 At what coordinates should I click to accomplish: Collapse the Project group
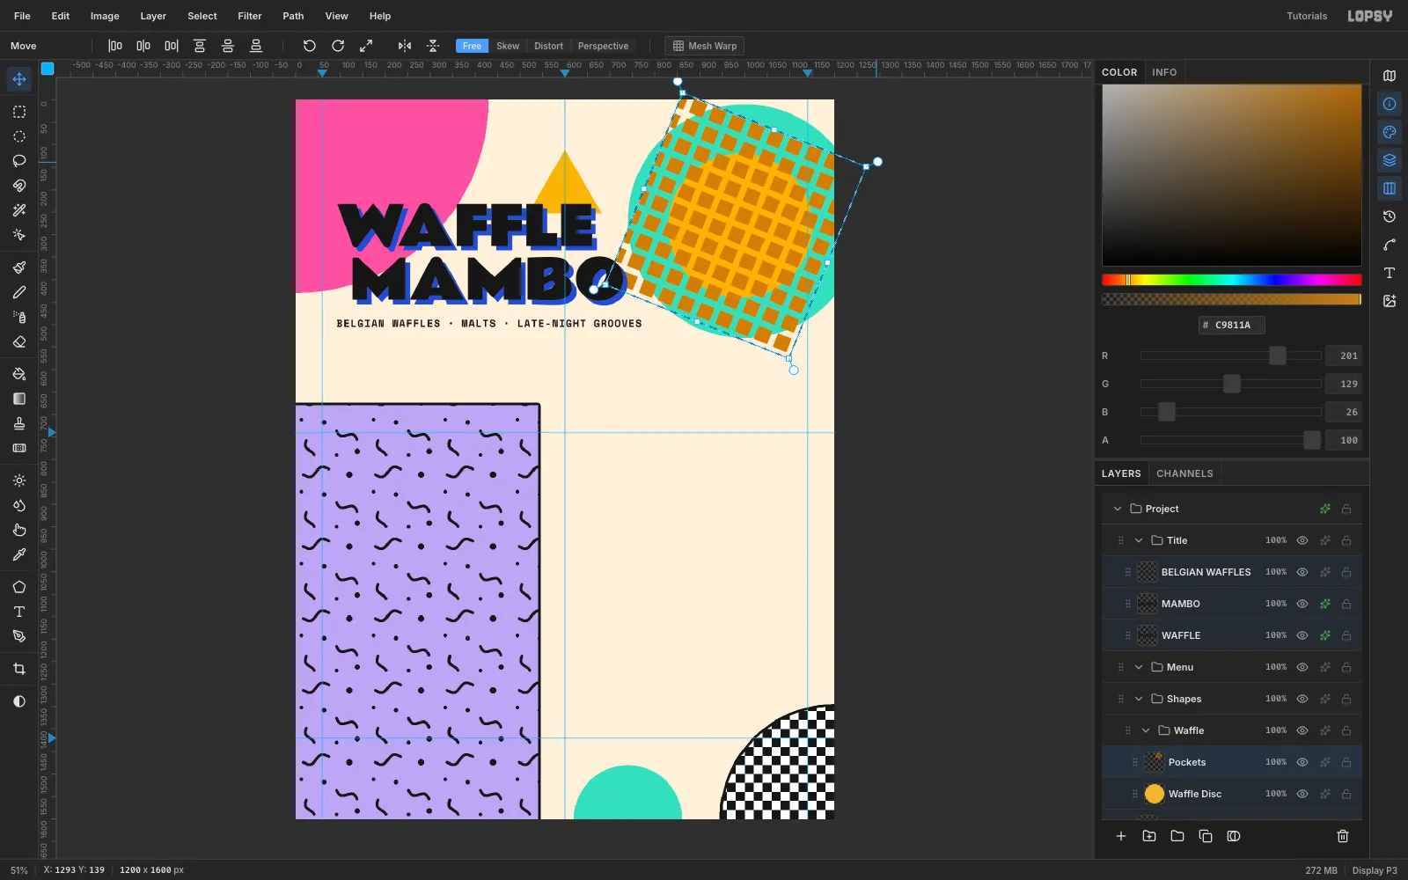point(1118,509)
